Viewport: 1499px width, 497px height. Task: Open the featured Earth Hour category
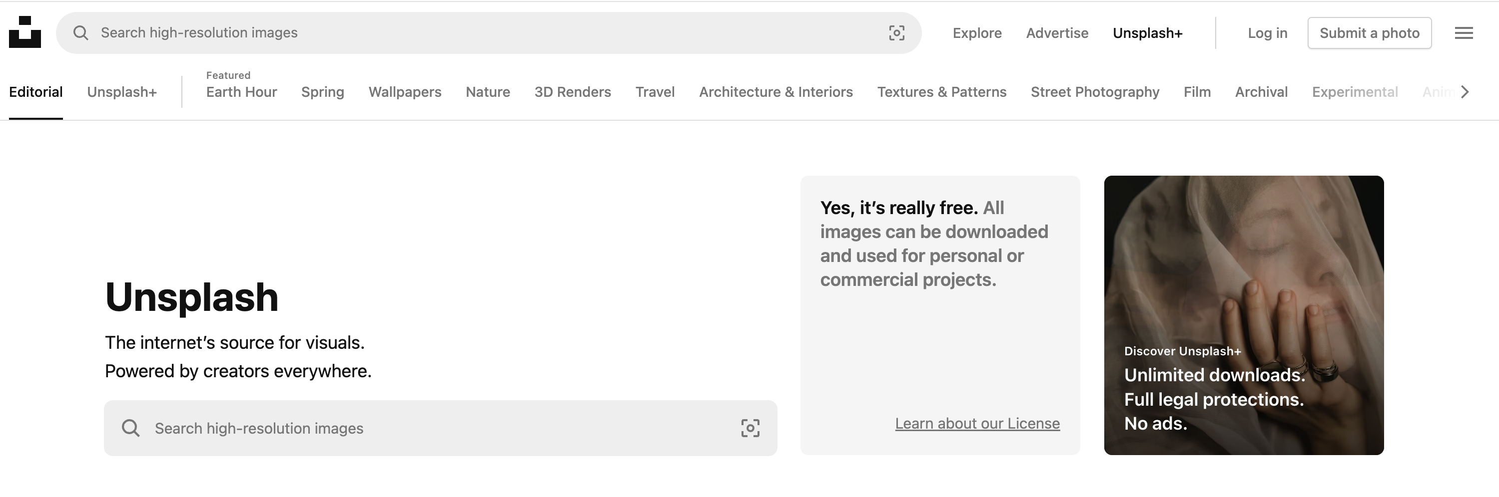click(241, 92)
